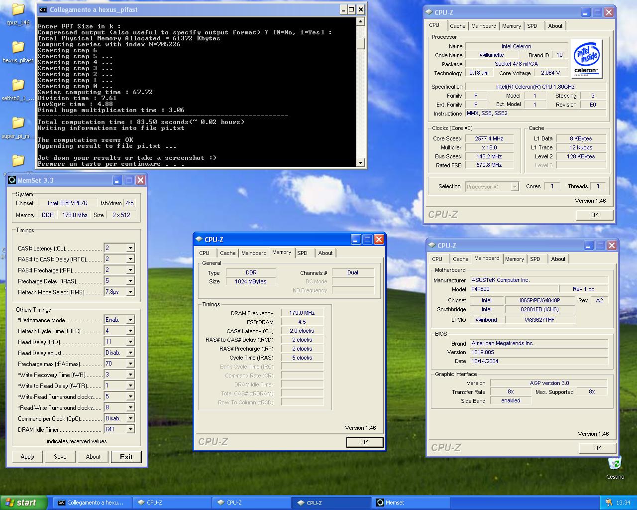Switch to CPU tab in CPU-Z memory window
637x510 pixels.
coord(205,253)
